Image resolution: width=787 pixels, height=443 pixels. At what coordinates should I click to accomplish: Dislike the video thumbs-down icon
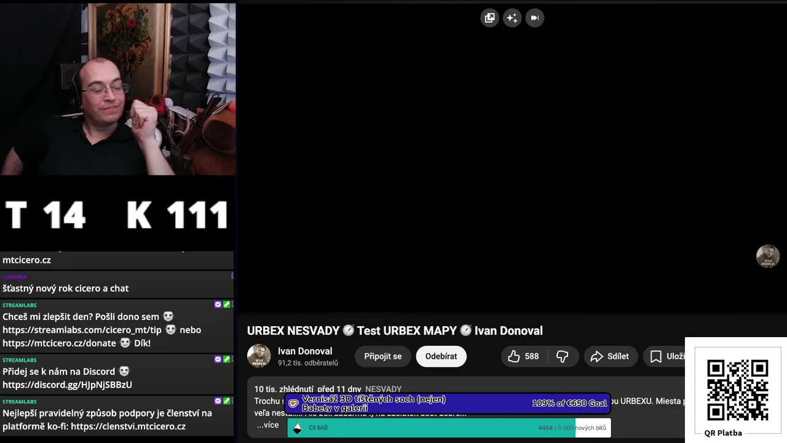(x=562, y=356)
